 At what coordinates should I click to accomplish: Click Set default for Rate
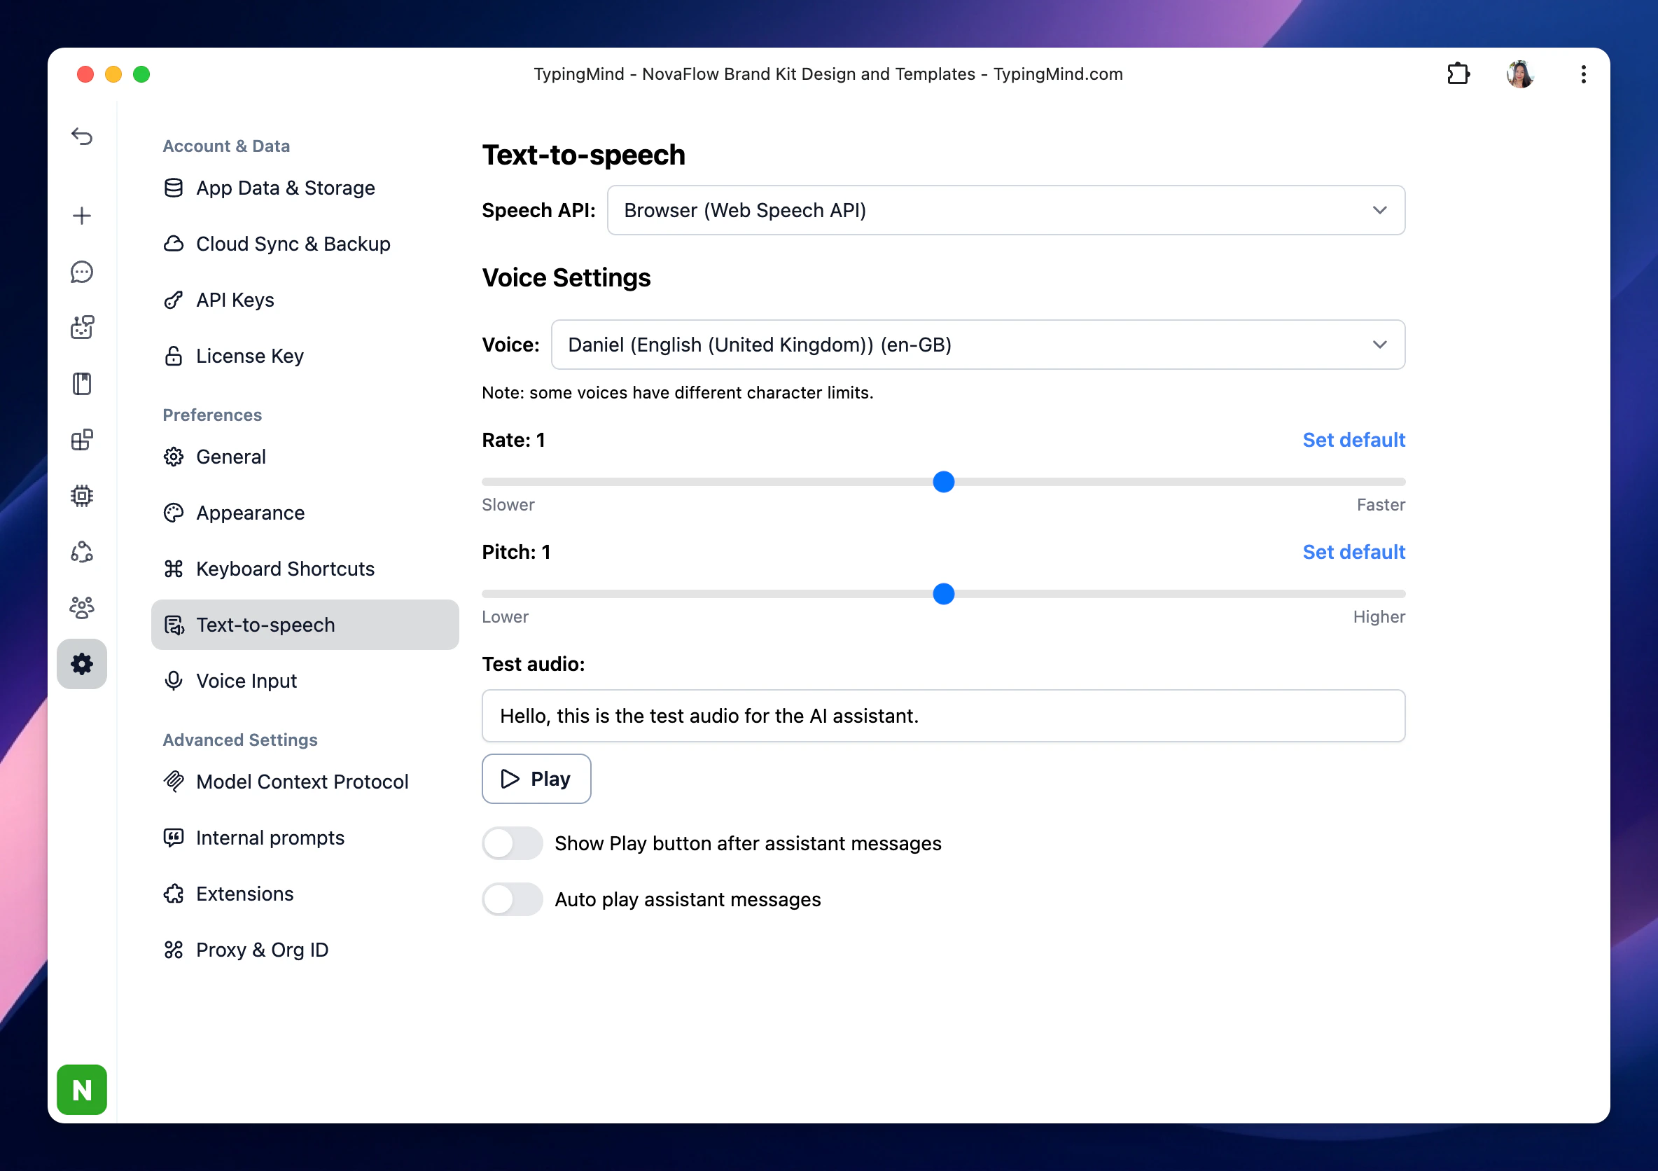1353,440
